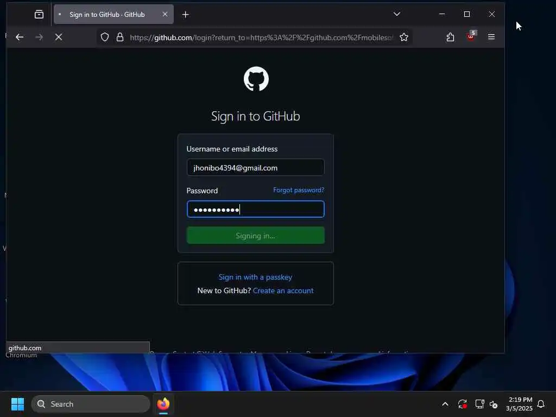Screen dimensions: 556x417
Task: Close the Firefox window
Action: coord(491,14)
